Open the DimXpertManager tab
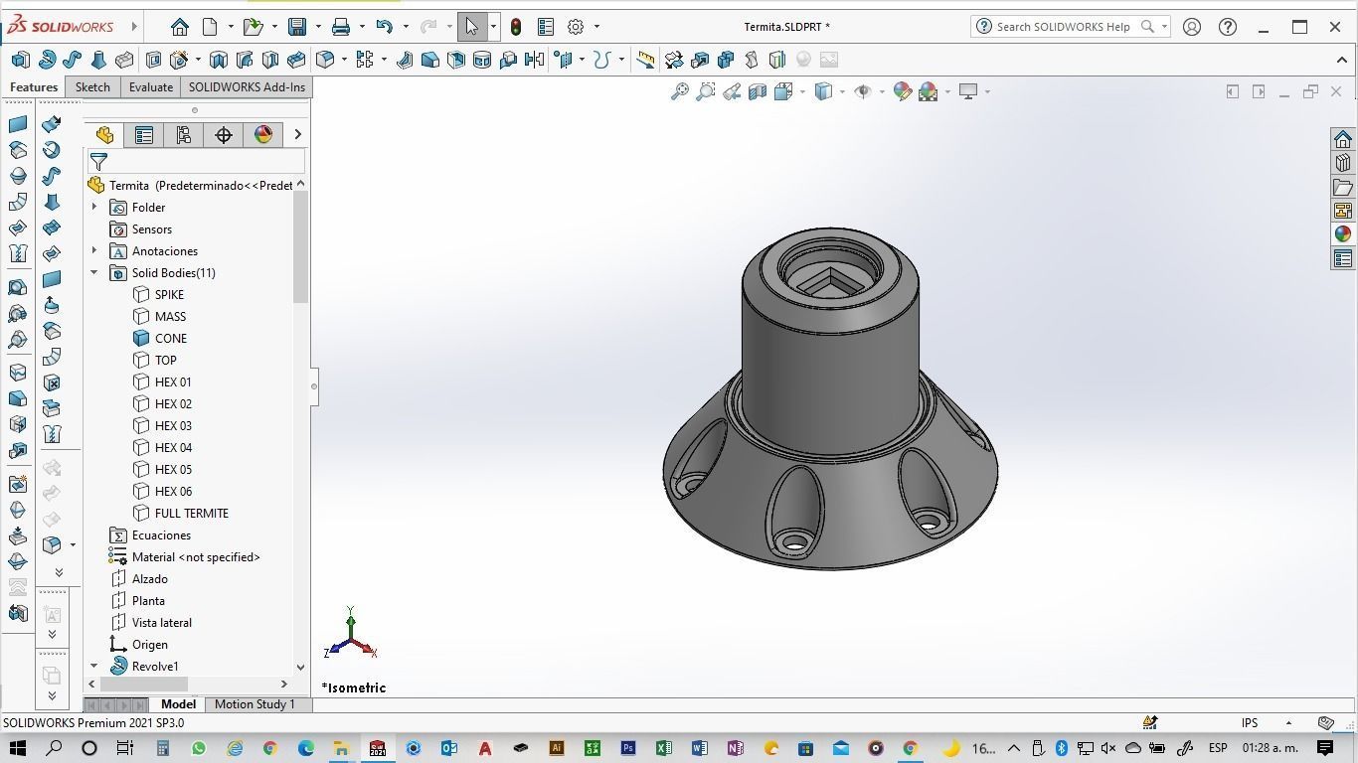1358x763 pixels. tap(224, 135)
